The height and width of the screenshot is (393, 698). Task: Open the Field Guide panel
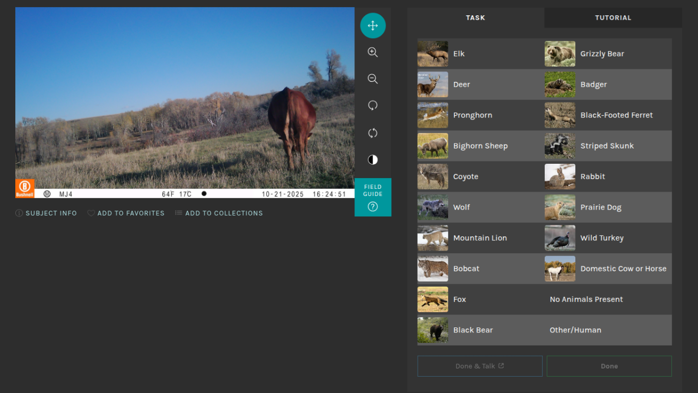click(x=373, y=197)
